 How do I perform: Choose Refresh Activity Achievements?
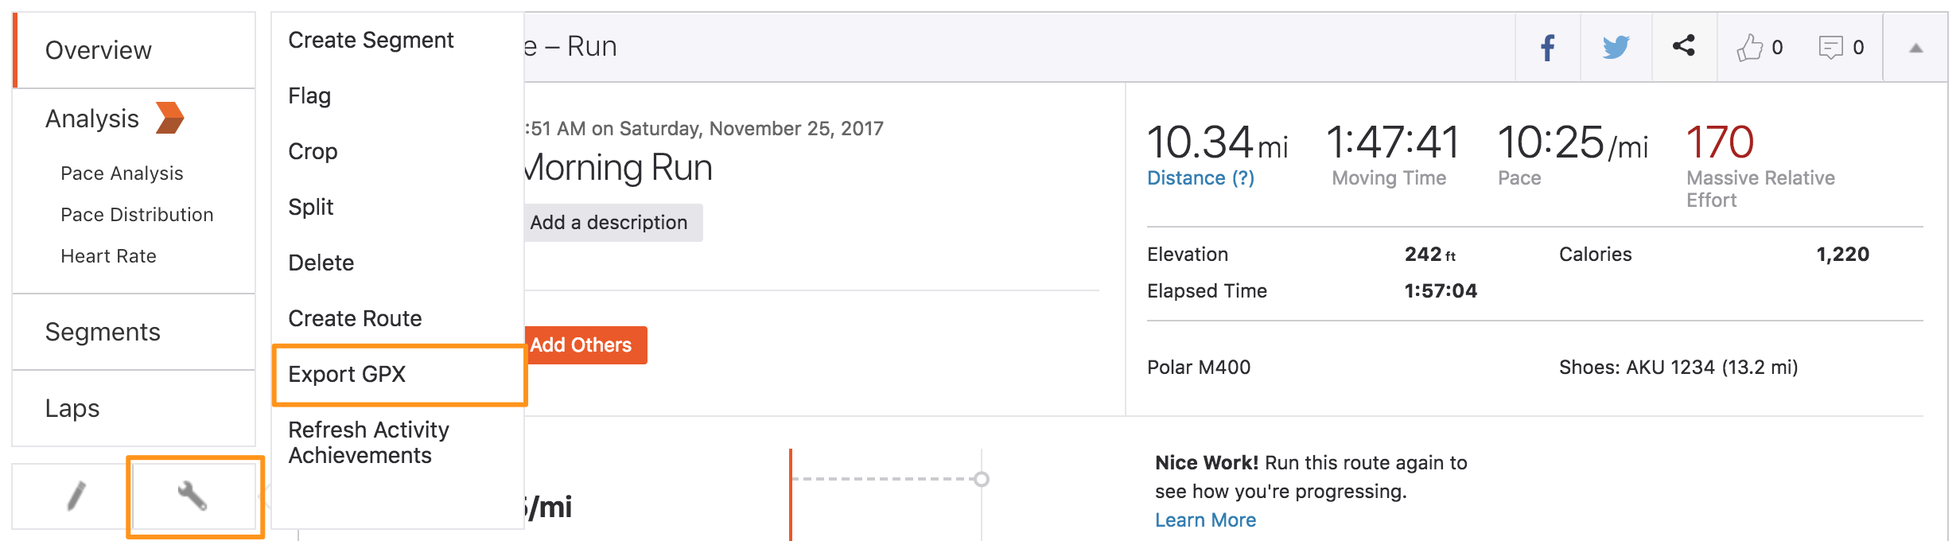click(x=368, y=442)
